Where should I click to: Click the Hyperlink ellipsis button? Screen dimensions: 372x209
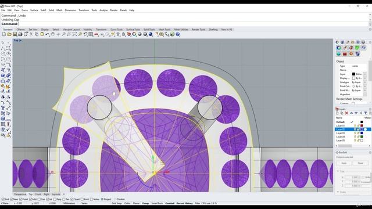tap(365, 94)
